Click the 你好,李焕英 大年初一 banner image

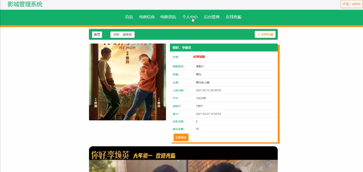(x=183, y=159)
